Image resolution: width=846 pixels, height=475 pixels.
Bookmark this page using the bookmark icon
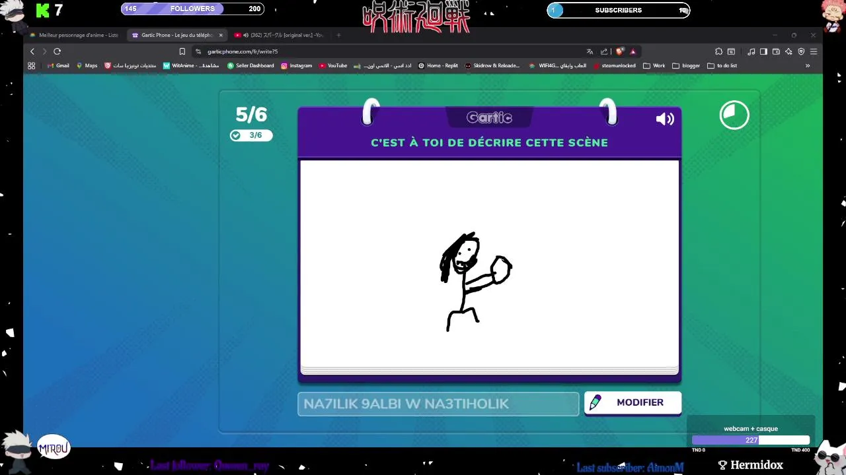click(182, 51)
